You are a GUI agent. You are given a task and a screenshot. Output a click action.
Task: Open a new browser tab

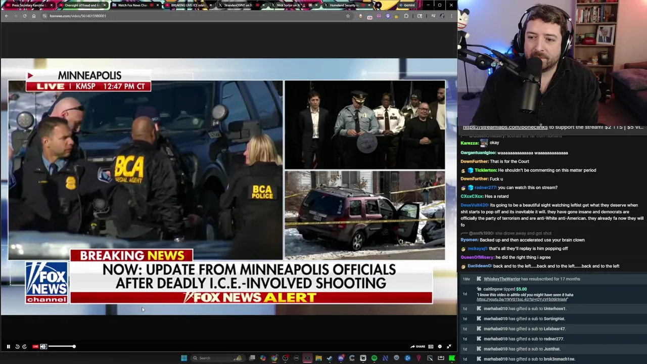(378, 5)
